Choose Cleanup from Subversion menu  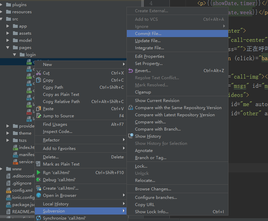click(177, 92)
